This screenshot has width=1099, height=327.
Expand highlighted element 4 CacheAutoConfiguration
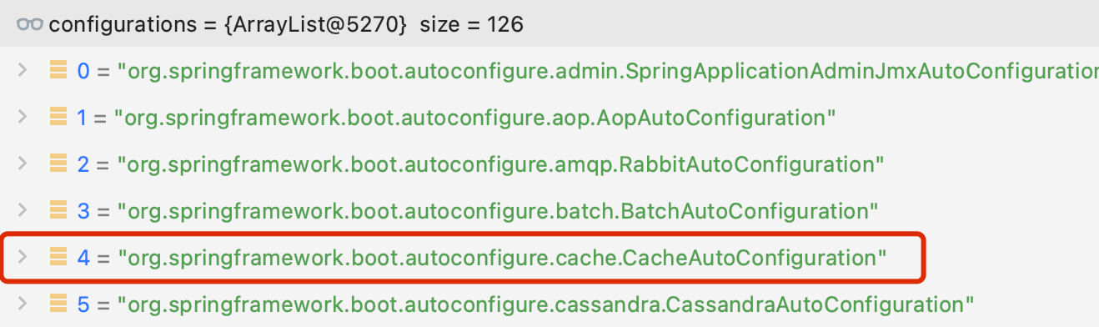(23, 257)
